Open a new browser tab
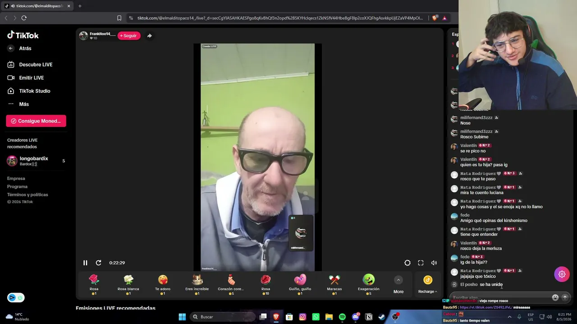The height and width of the screenshot is (324, 577). click(x=80, y=6)
